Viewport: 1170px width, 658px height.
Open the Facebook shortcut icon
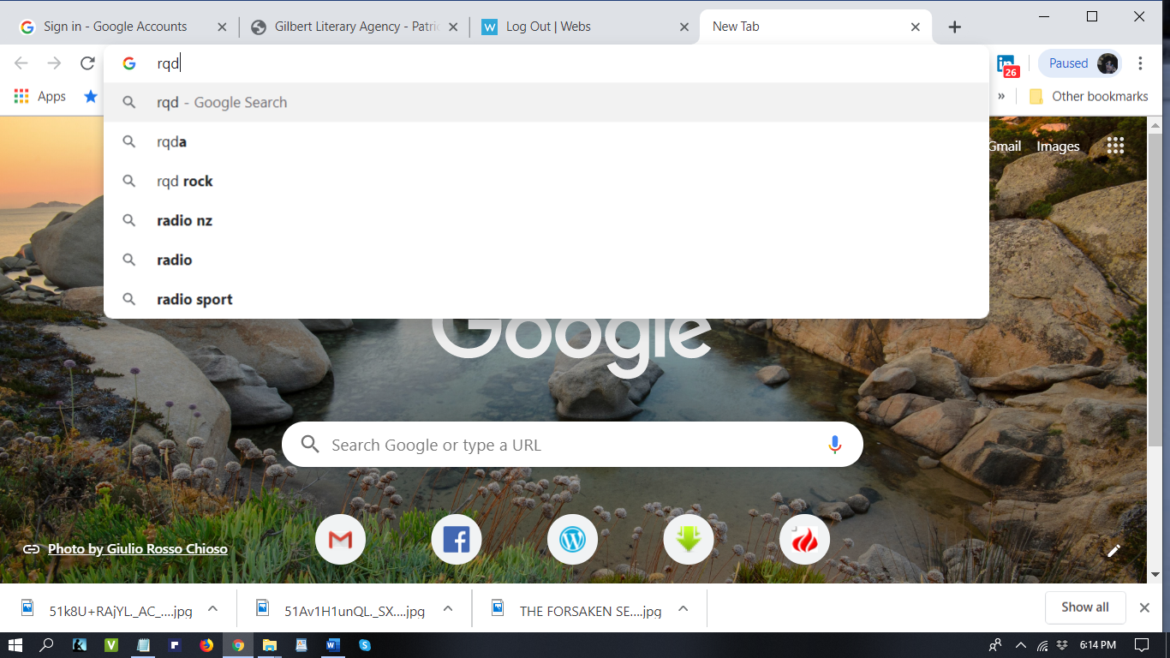(x=456, y=540)
